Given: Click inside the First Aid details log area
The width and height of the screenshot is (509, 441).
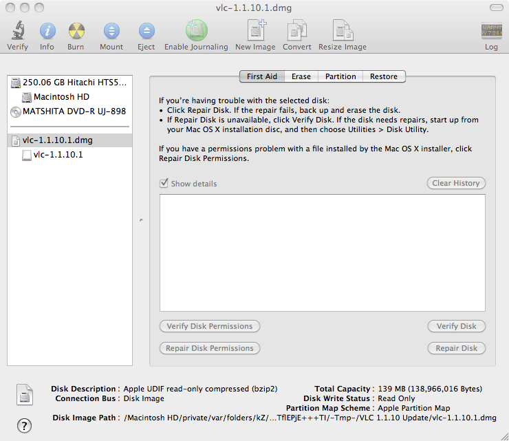Looking at the screenshot, I should [x=323, y=253].
